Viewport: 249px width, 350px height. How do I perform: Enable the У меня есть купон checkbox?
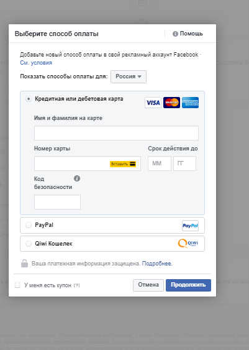pos(17,285)
